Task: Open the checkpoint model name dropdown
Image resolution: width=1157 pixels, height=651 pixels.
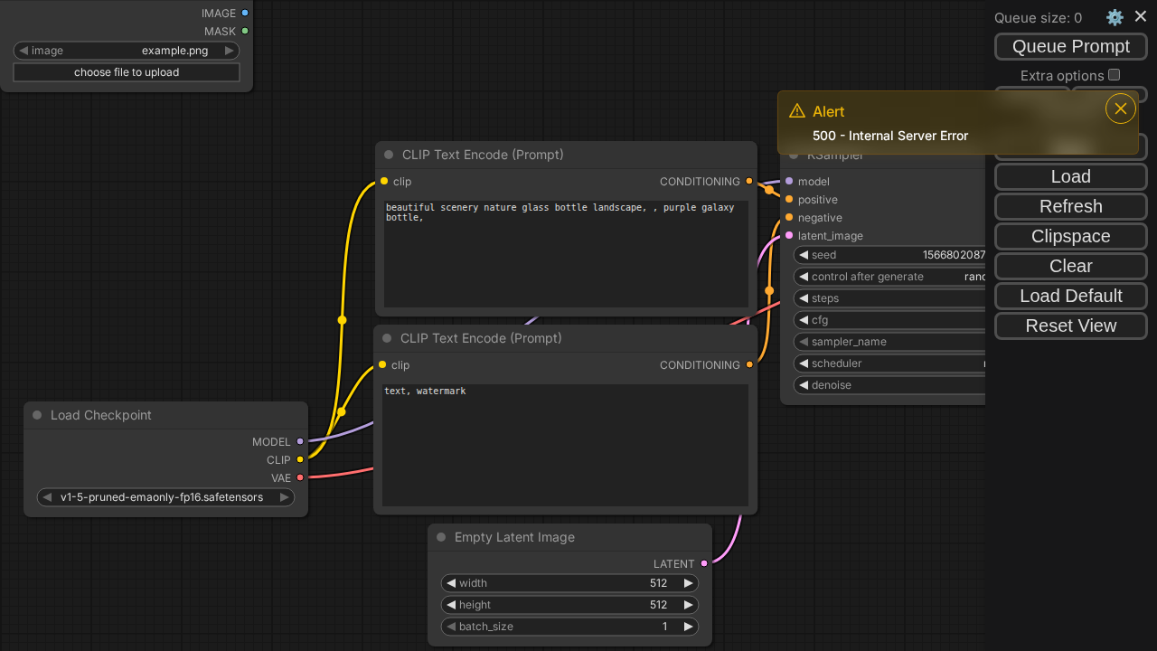Action: tap(165, 497)
